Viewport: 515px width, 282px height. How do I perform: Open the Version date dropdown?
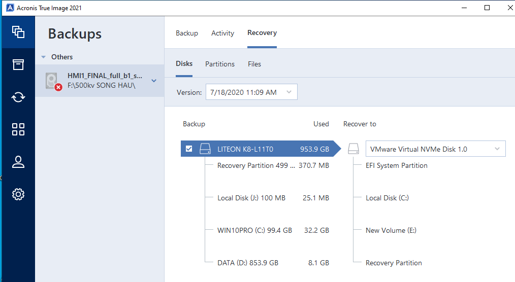(251, 92)
